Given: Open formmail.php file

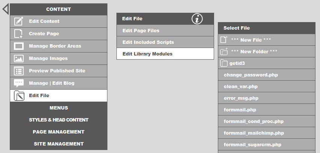Looking at the screenshot, I should [267, 109].
